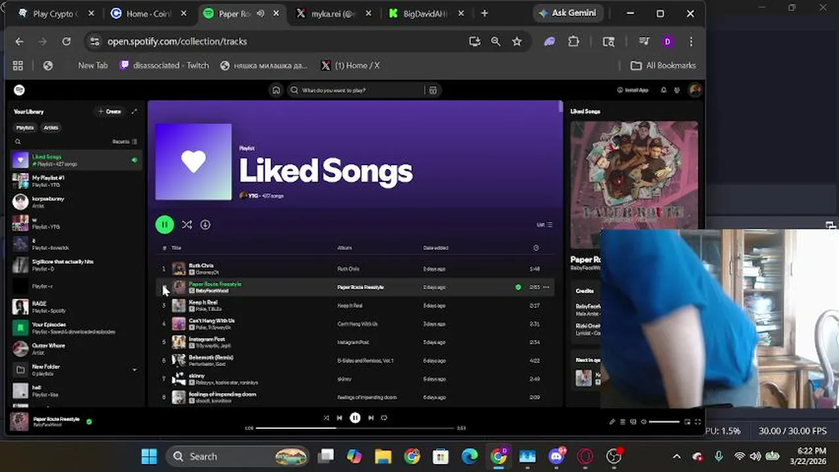Select Liked Songs in the library sidebar

(x=76, y=160)
